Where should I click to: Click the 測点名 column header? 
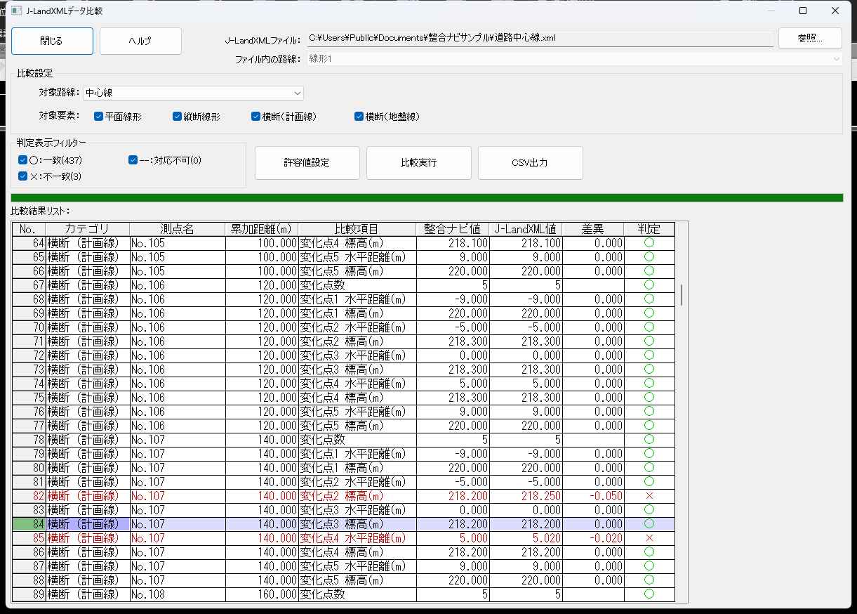[178, 229]
